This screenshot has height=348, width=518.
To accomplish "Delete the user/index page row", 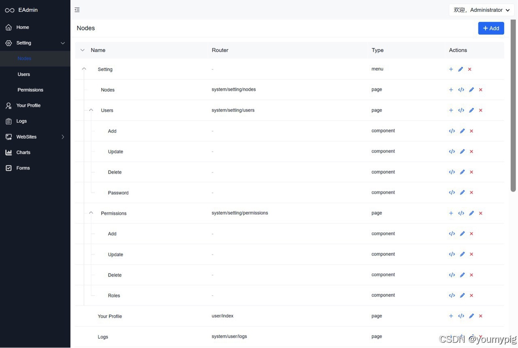I will (x=481, y=316).
